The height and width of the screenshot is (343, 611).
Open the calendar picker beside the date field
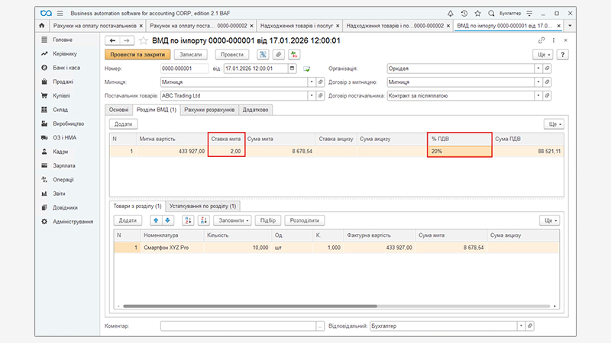tap(292, 69)
